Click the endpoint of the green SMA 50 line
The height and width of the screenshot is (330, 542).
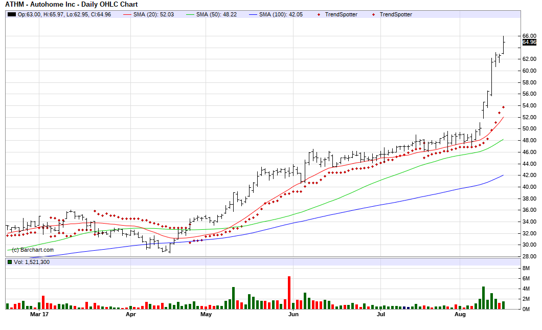[x=503, y=139]
